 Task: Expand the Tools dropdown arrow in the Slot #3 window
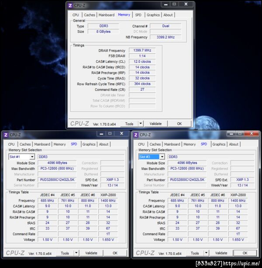pyautogui.click(x=206, y=253)
